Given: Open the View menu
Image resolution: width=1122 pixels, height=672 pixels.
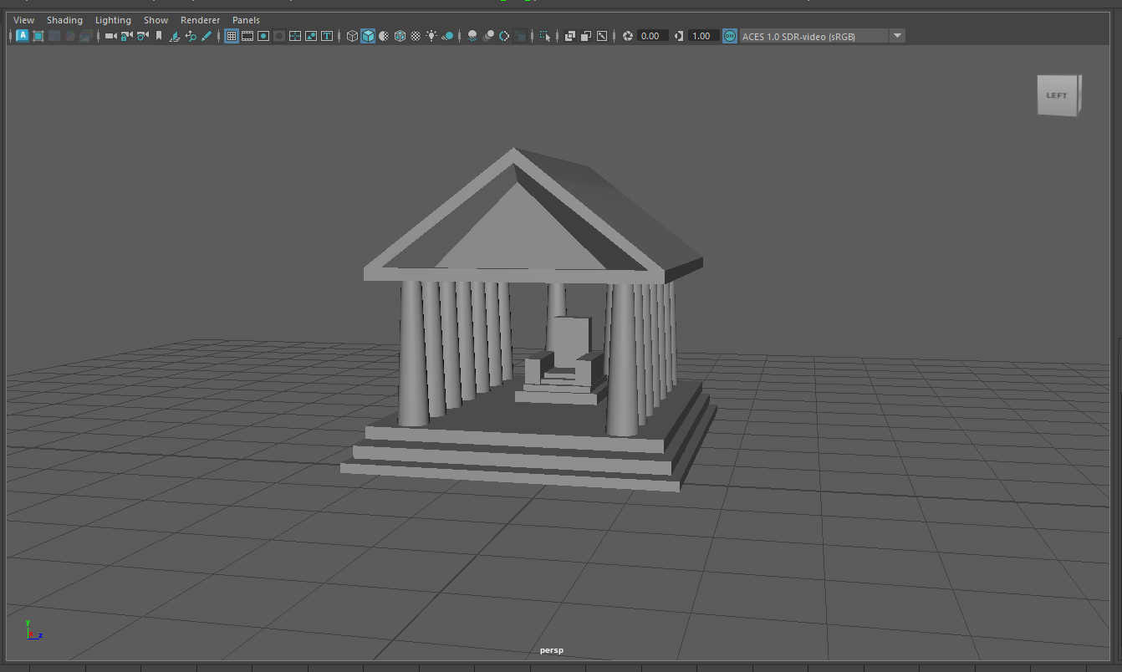Looking at the screenshot, I should 23,20.
